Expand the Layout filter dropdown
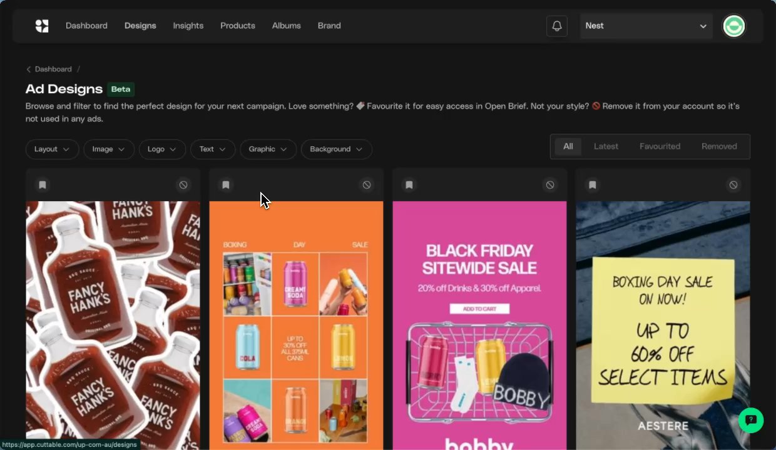Image resolution: width=776 pixels, height=450 pixels. click(x=53, y=149)
